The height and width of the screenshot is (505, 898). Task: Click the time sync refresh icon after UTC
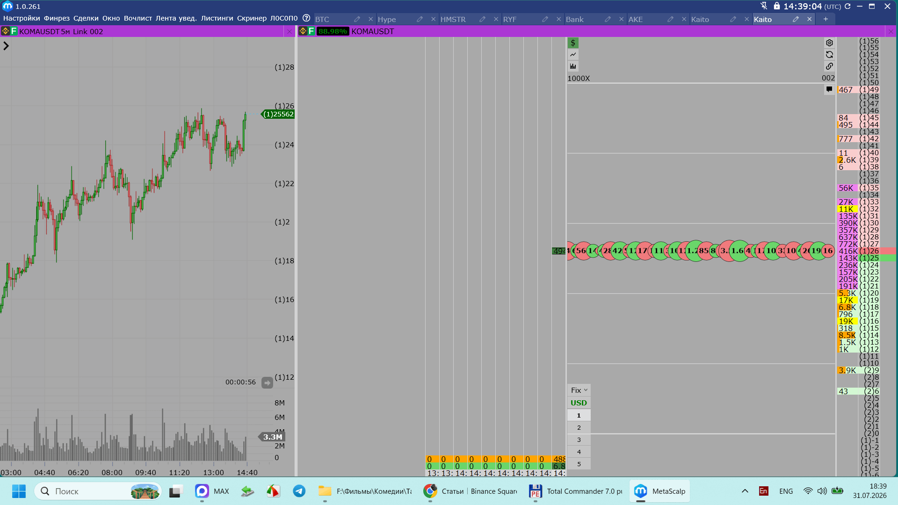[847, 7]
